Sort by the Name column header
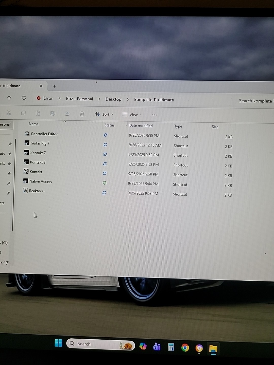This screenshot has height=365, width=274. 34,124
